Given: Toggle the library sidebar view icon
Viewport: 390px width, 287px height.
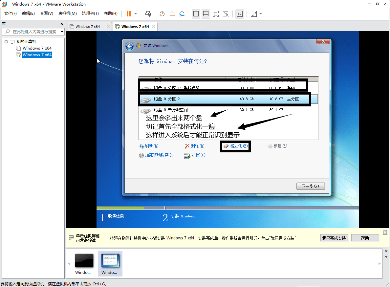Looking at the screenshot, I should (196, 14).
